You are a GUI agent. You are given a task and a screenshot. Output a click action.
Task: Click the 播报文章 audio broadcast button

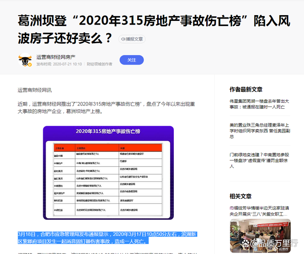(132, 39)
